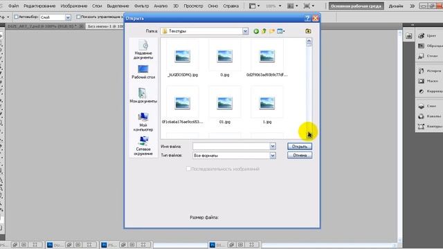Open the Файл menu
The height and width of the screenshot is (249, 443).
click(13, 6)
